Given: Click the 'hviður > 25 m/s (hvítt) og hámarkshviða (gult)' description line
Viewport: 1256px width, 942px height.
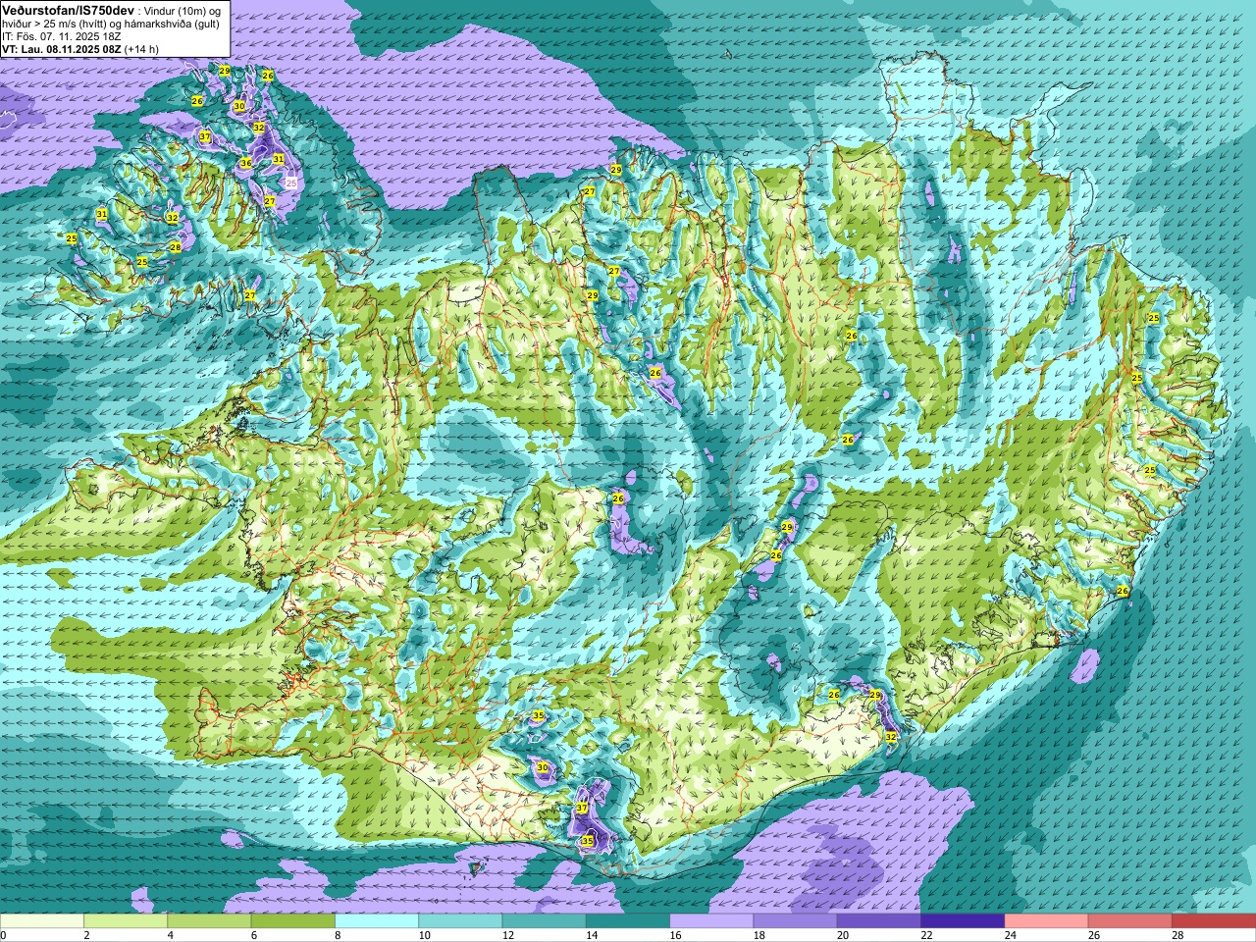Looking at the screenshot, I should click(111, 24).
